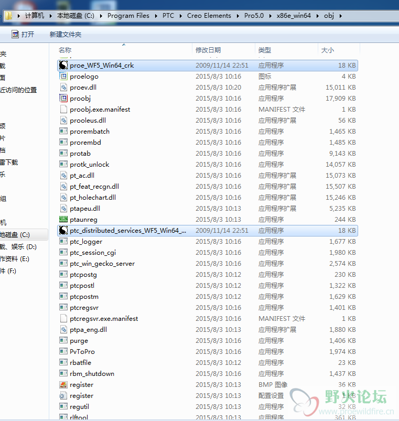
Task: Click the protab application icon
Action: [x=63, y=153]
